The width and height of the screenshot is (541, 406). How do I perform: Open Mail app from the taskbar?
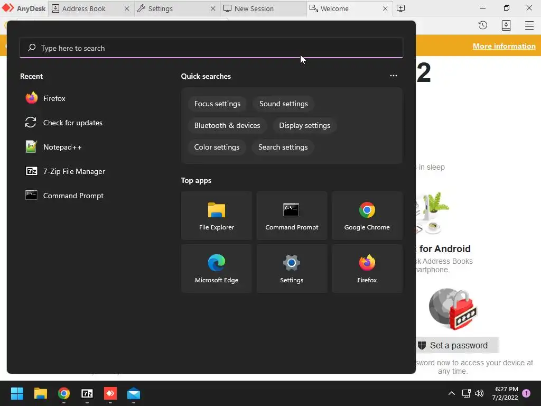click(x=134, y=393)
